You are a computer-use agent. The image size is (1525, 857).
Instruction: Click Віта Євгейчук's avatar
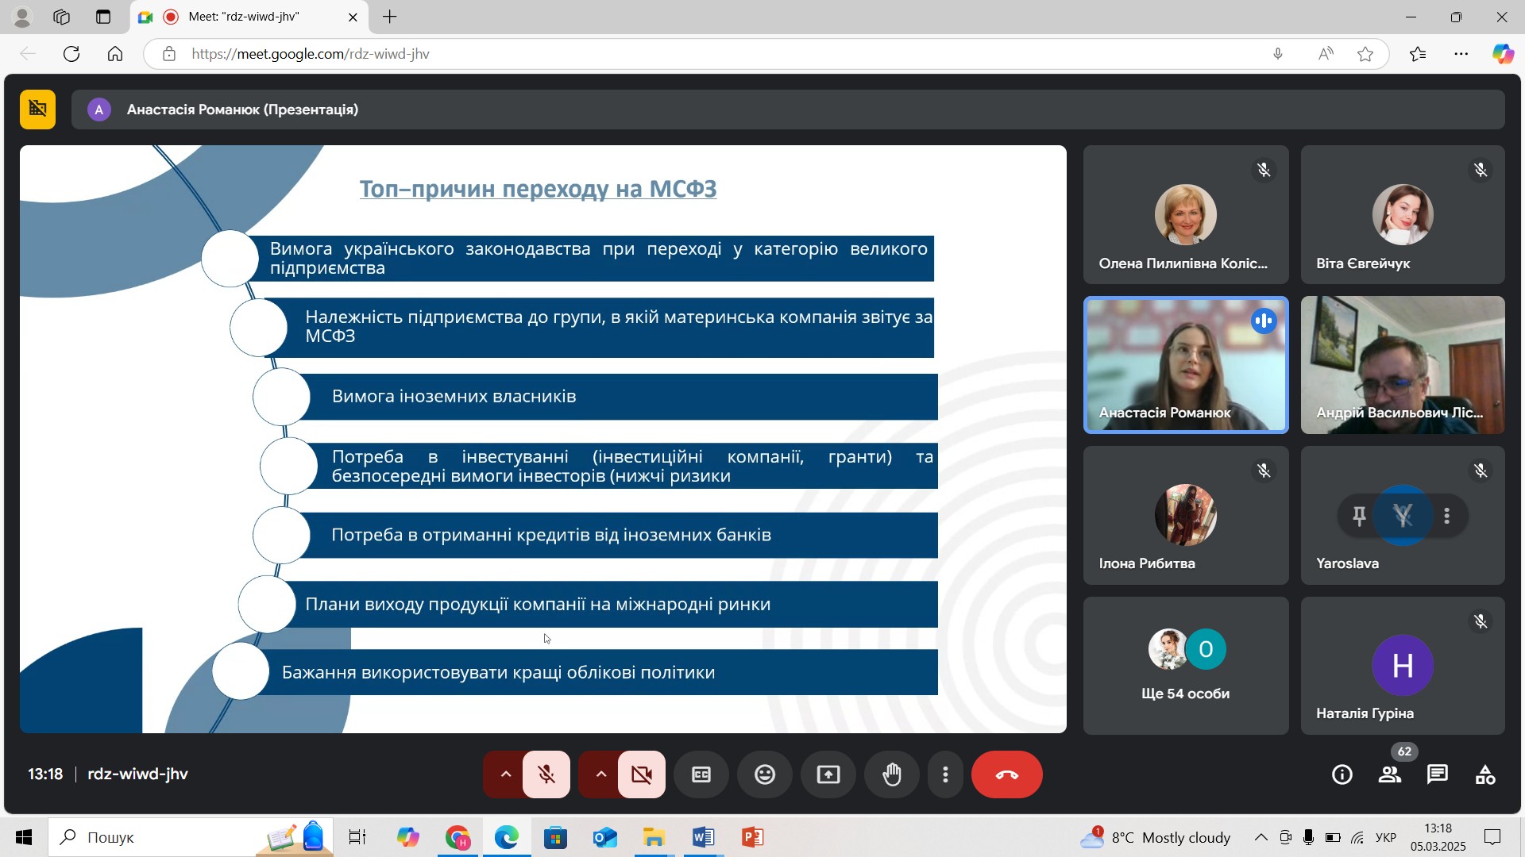1403,214
